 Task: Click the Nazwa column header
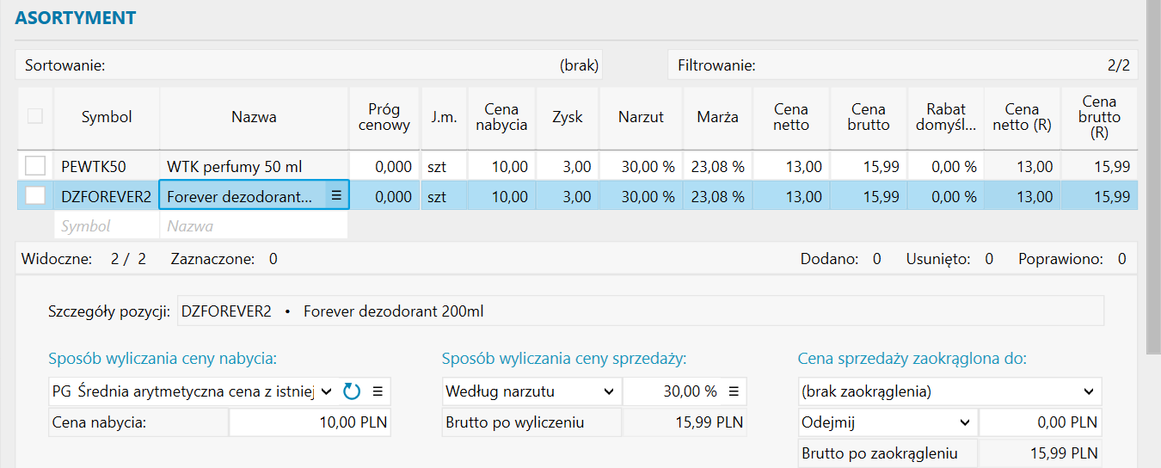(x=254, y=117)
